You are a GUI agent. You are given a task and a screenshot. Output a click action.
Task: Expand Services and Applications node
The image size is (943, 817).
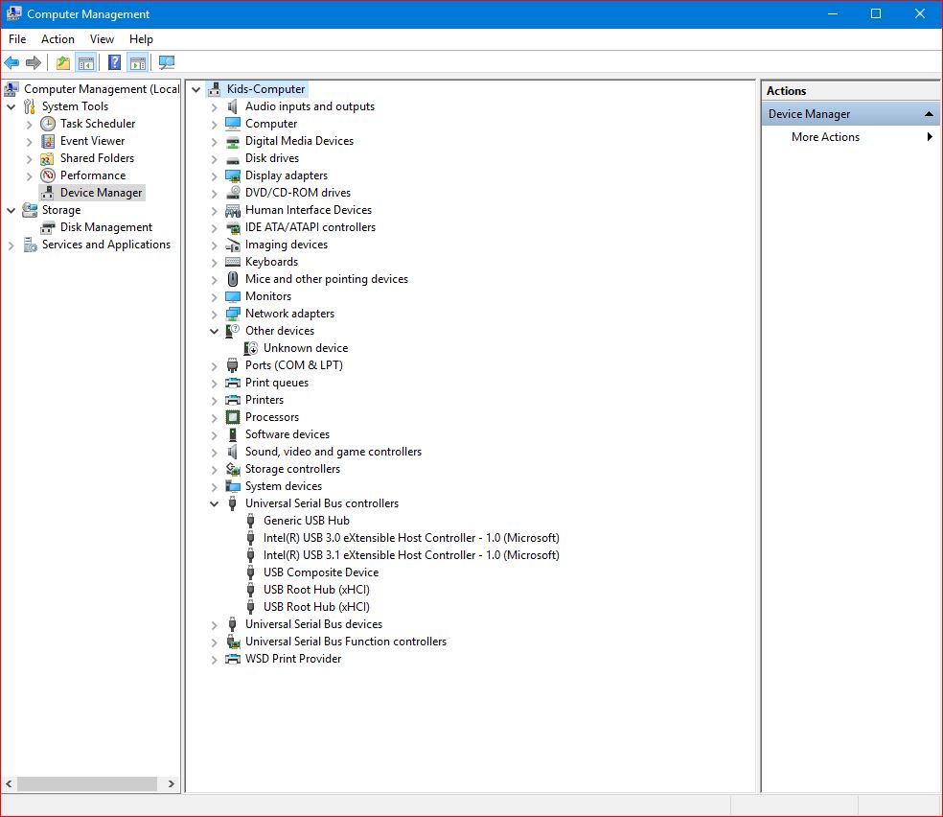(11, 245)
